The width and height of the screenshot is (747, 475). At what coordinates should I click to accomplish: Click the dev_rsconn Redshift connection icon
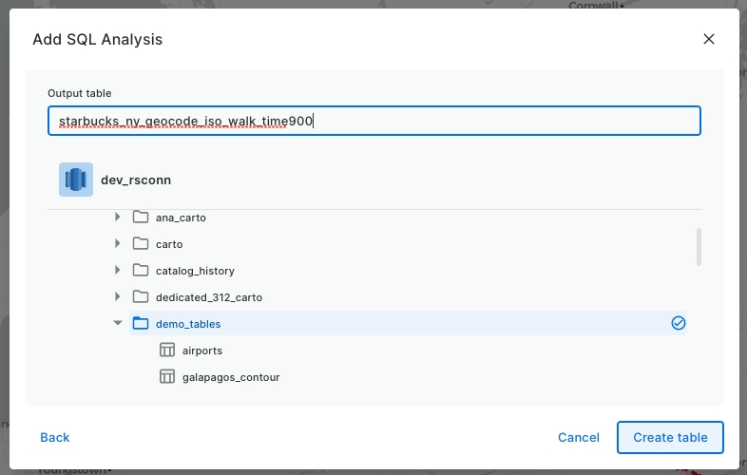(x=76, y=180)
